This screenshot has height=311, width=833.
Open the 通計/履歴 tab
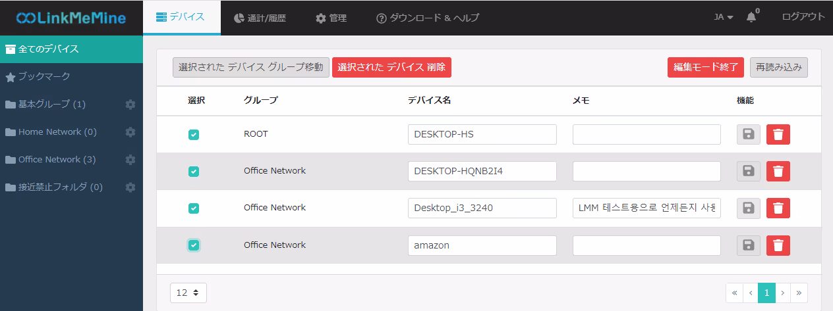pyautogui.click(x=260, y=18)
